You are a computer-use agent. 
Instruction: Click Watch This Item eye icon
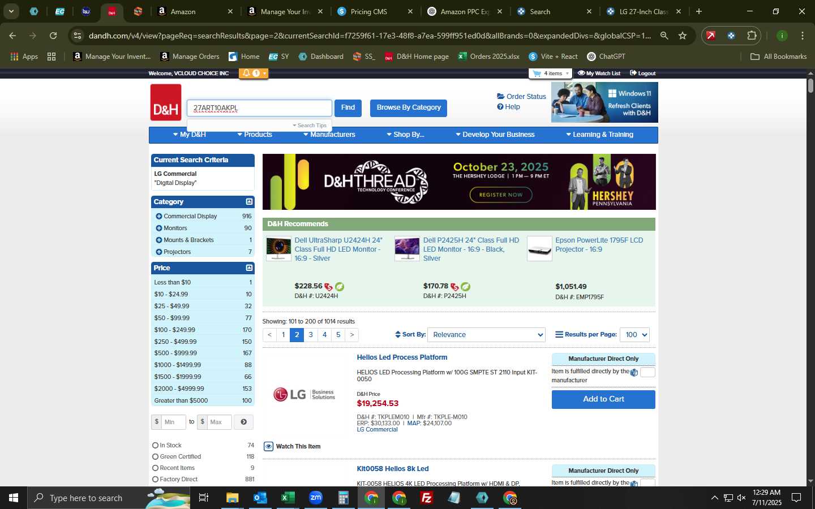click(269, 446)
